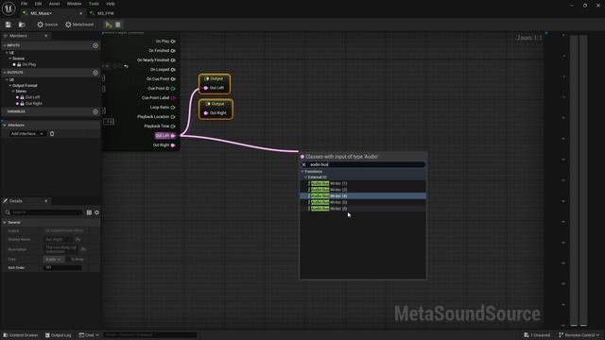Collapse the OUTPUTS section
This screenshot has height=340, width=605.
tap(5, 73)
